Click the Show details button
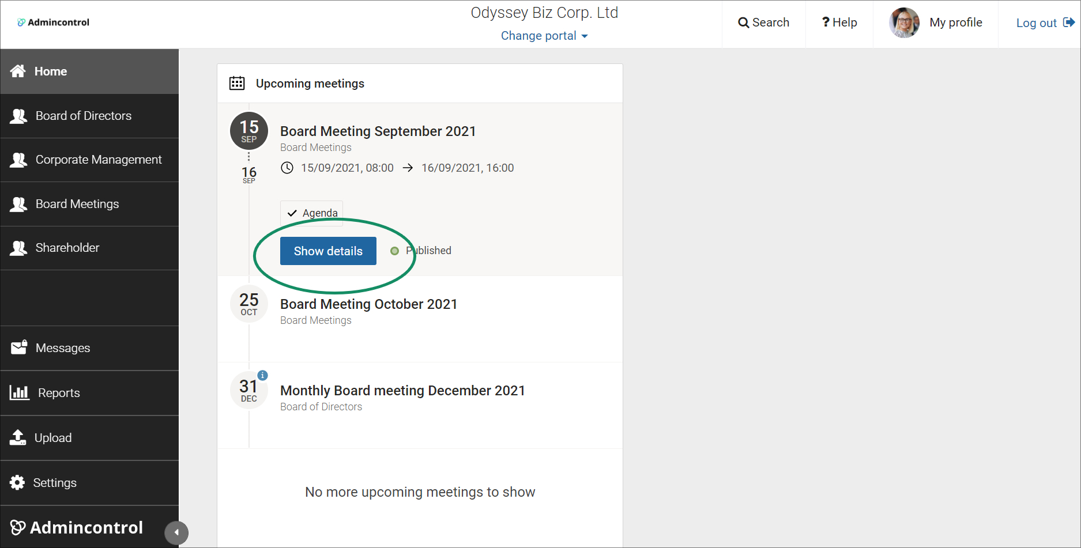Viewport: 1081px width, 548px height. coord(328,251)
